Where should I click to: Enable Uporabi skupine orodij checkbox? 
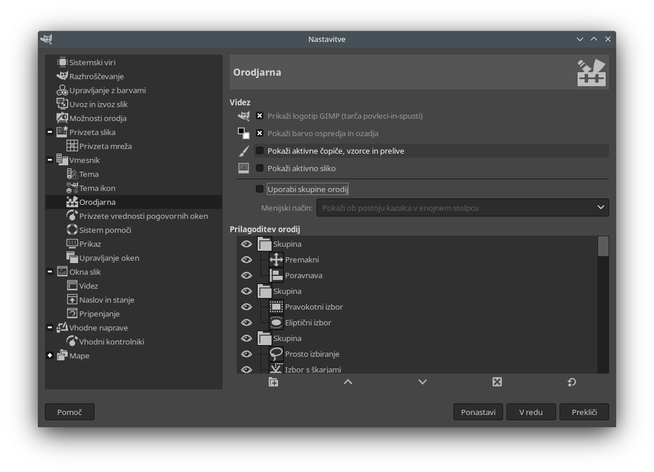(x=259, y=189)
